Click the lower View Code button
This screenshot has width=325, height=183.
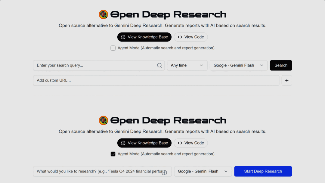tap(191, 143)
